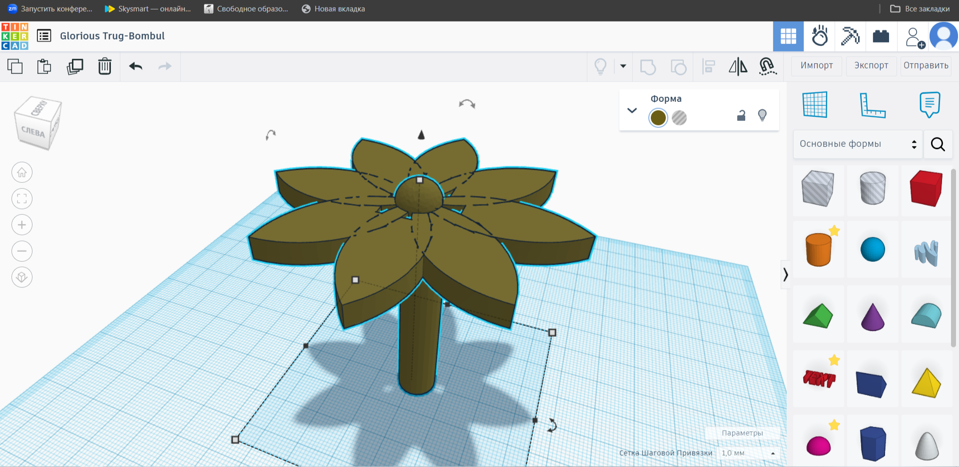Open the visibility options dropdown arrow
The width and height of the screenshot is (959, 467).
[x=623, y=66]
